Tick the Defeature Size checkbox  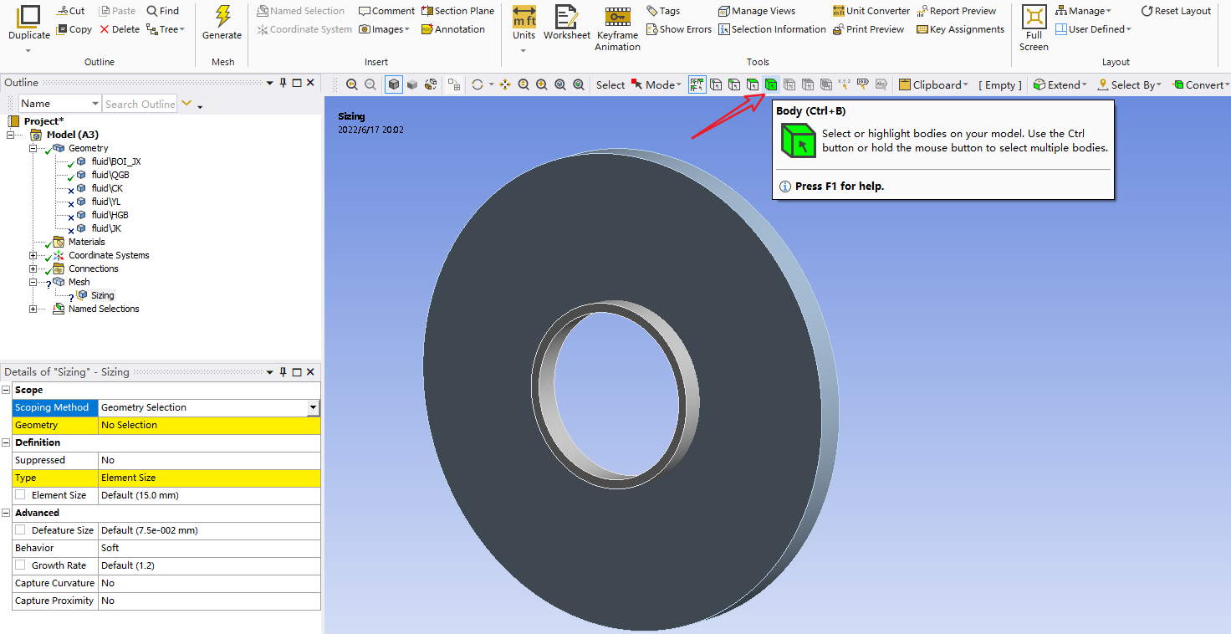coord(20,530)
